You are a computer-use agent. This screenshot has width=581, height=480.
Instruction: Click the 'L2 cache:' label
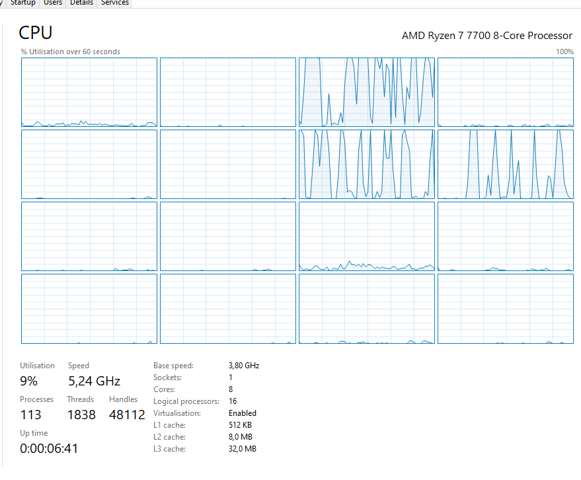169,436
